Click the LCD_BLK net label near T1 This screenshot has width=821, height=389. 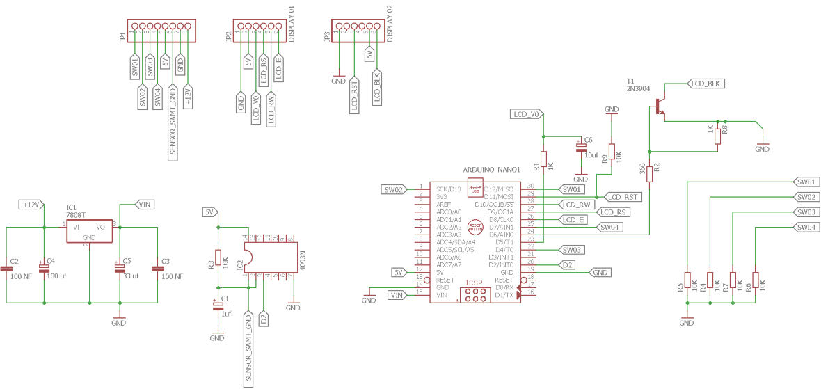coord(705,84)
